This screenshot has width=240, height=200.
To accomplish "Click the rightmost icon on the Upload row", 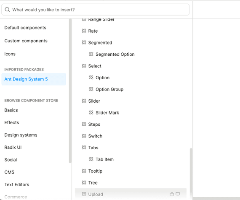I will [x=178, y=194].
